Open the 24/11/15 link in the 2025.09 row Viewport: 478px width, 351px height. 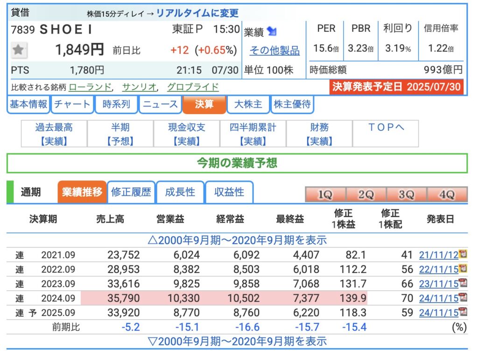click(x=439, y=313)
